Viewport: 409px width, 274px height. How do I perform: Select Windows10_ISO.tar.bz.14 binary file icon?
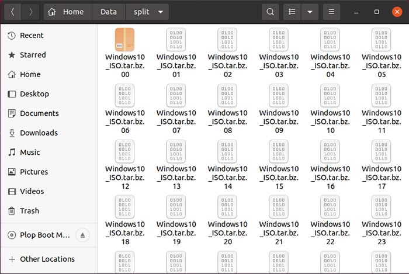click(x=227, y=151)
